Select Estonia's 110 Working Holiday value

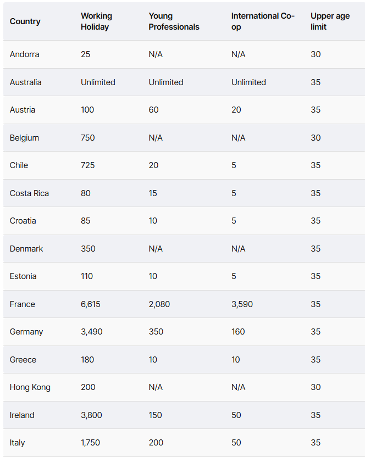87,276
